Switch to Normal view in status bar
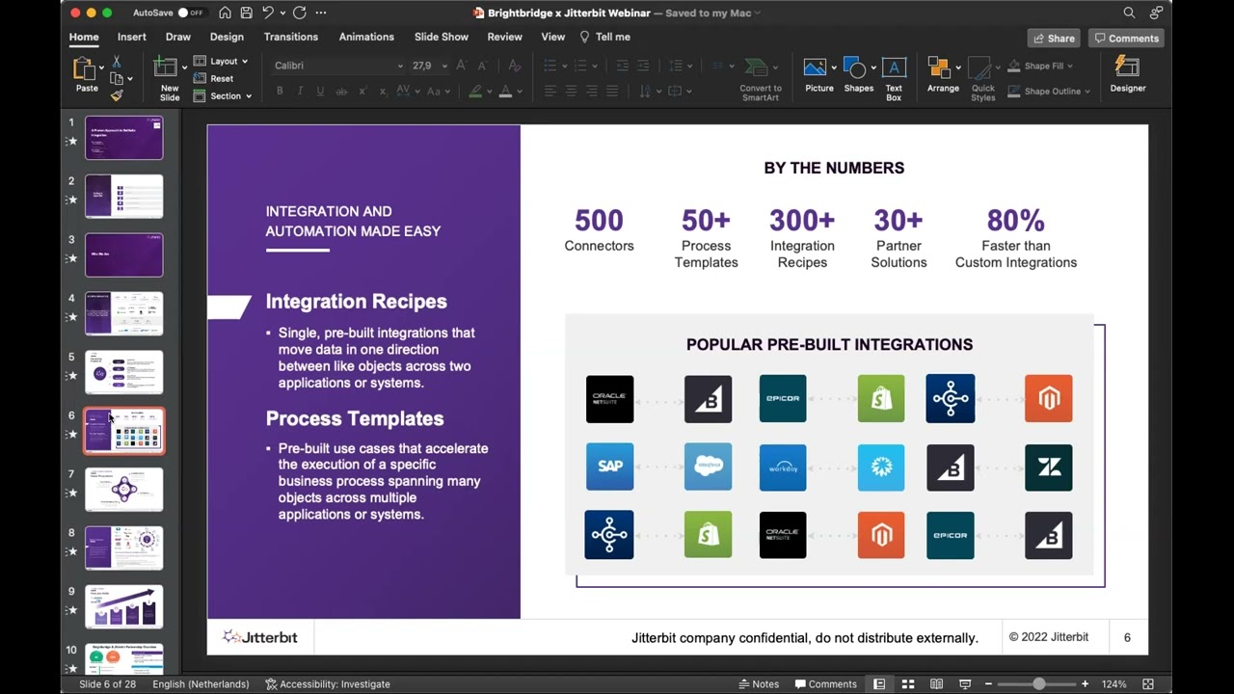 click(879, 684)
